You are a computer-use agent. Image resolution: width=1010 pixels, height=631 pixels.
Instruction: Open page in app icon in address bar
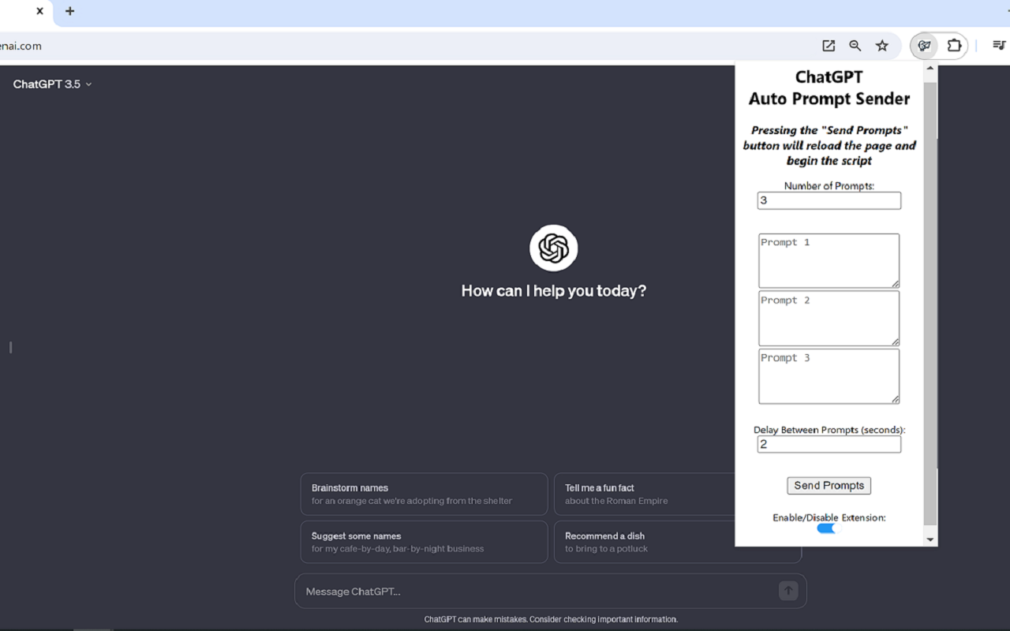pyautogui.click(x=829, y=46)
